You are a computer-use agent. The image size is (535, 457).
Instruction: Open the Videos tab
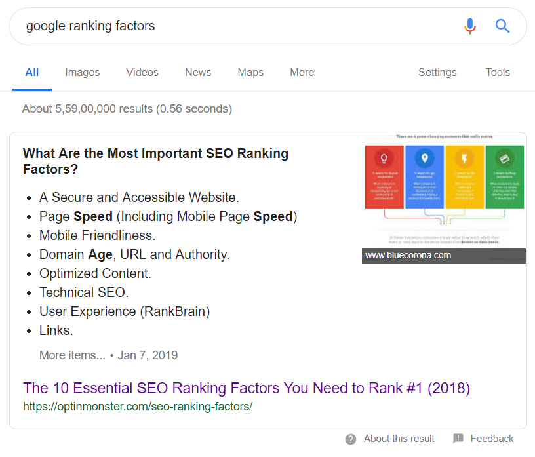coord(142,73)
